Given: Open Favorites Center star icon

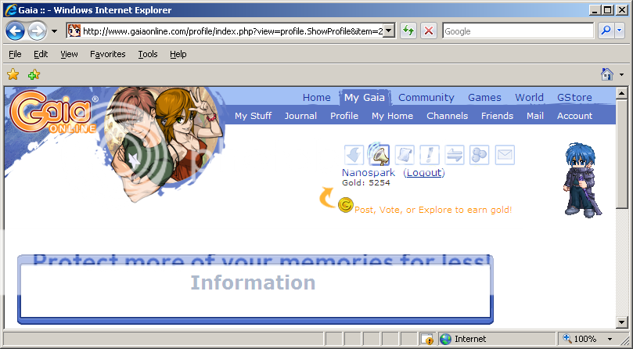Looking at the screenshot, I should [13, 74].
